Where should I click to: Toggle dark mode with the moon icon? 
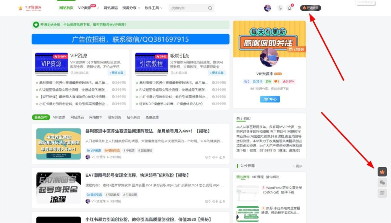click(x=280, y=8)
